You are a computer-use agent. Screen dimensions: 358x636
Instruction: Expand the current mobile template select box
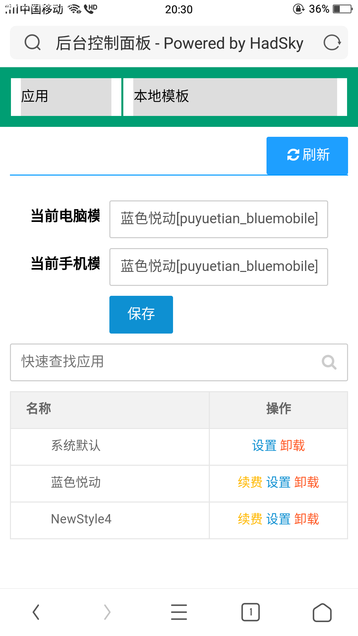pyautogui.click(x=219, y=267)
